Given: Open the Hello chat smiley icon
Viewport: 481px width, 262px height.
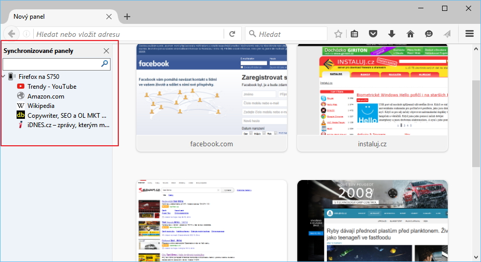Looking at the screenshot, I should pyautogui.click(x=429, y=34).
